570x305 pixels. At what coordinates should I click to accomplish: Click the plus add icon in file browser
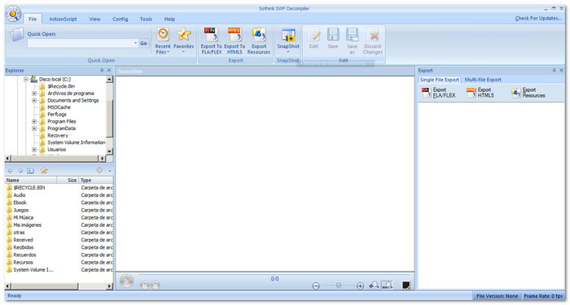(x=99, y=170)
